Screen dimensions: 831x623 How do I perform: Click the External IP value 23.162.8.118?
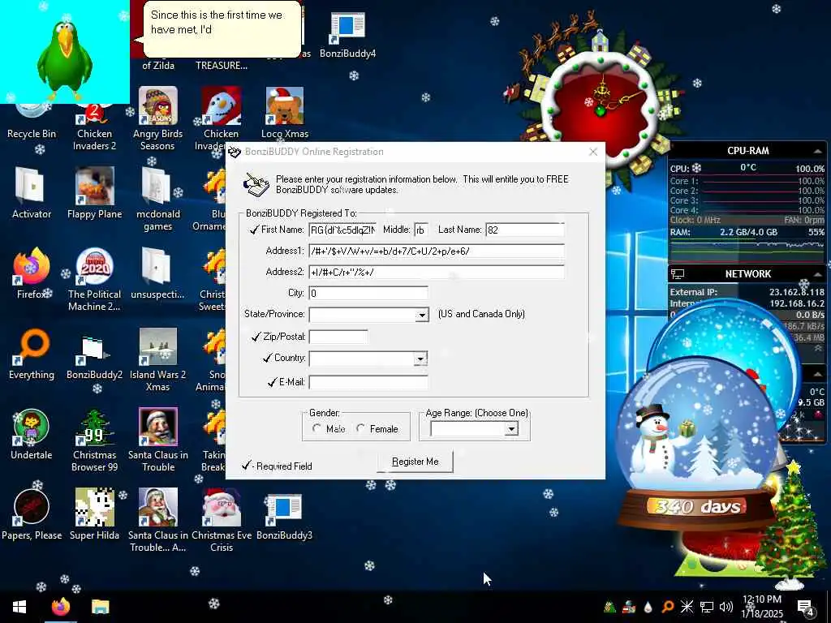pos(797,292)
